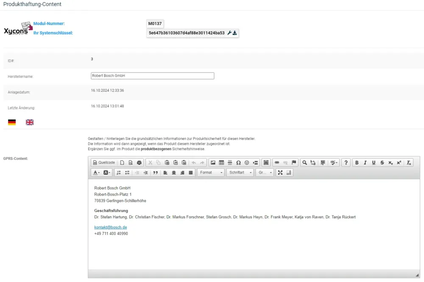Click the Paste from Word icon
This screenshot has width=424, height=282.
tap(184, 162)
